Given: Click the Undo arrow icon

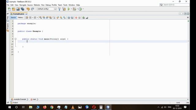Looking at the screenshot, I should (28, 9).
